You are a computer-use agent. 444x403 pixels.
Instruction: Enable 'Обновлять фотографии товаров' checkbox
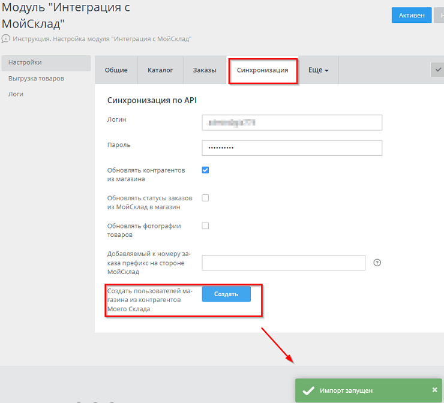(x=205, y=226)
